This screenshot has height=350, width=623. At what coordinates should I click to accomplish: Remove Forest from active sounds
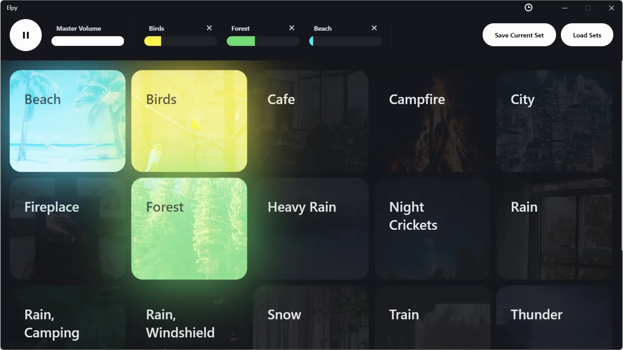click(x=291, y=28)
